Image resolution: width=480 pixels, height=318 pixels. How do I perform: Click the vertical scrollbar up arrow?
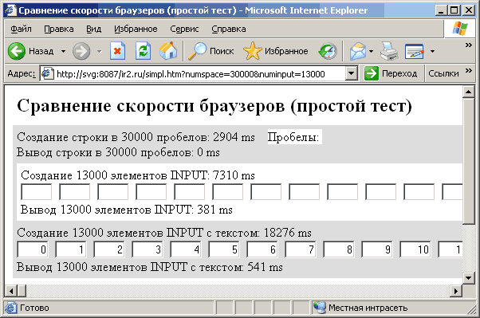468,92
